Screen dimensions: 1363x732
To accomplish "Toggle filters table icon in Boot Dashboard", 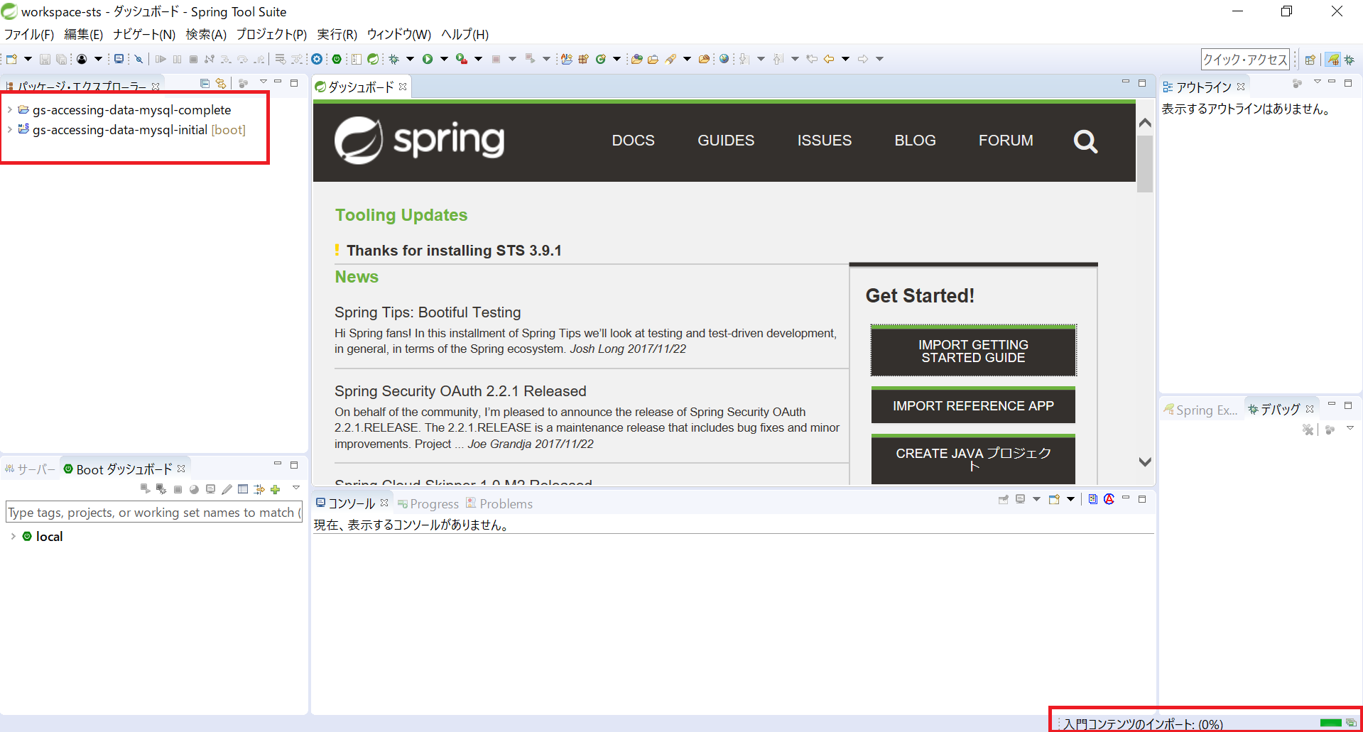I will 243,489.
